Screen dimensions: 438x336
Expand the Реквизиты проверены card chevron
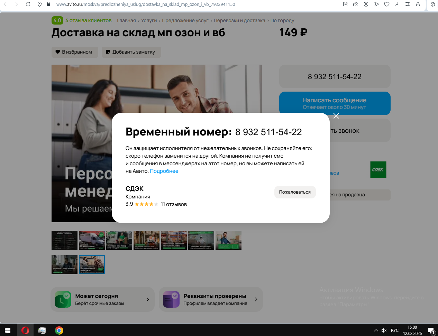(256, 299)
